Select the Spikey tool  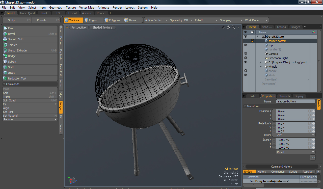click(x=30, y=62)
